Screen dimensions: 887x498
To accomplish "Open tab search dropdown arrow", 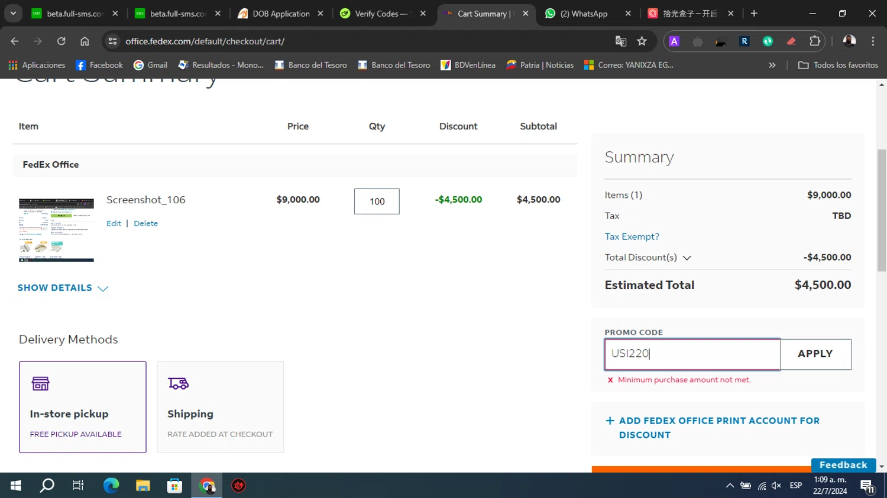I will pyautogui.click(x=13, y=13).
